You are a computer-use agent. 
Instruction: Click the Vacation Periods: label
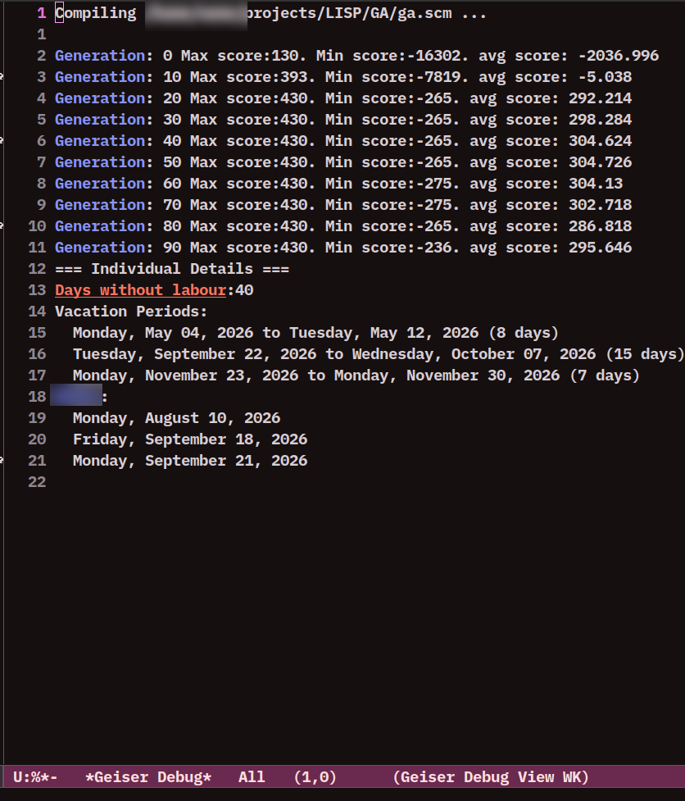(131, 312)
